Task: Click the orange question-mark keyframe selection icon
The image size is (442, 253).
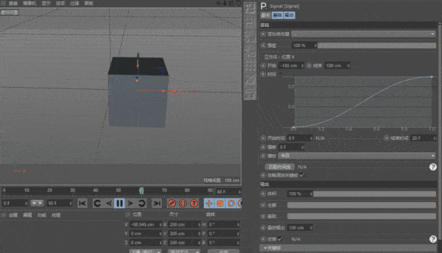Action: point(194,203)
